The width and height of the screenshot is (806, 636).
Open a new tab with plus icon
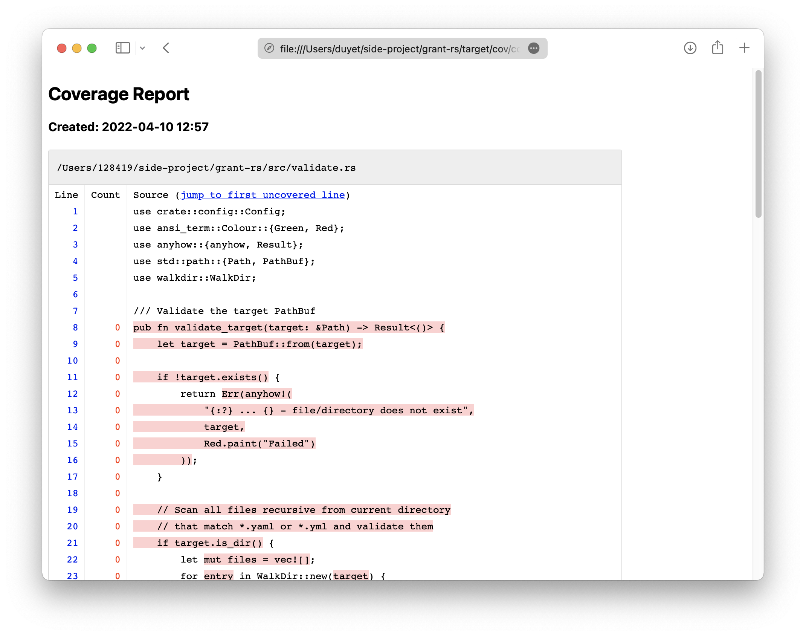point(744,48)
